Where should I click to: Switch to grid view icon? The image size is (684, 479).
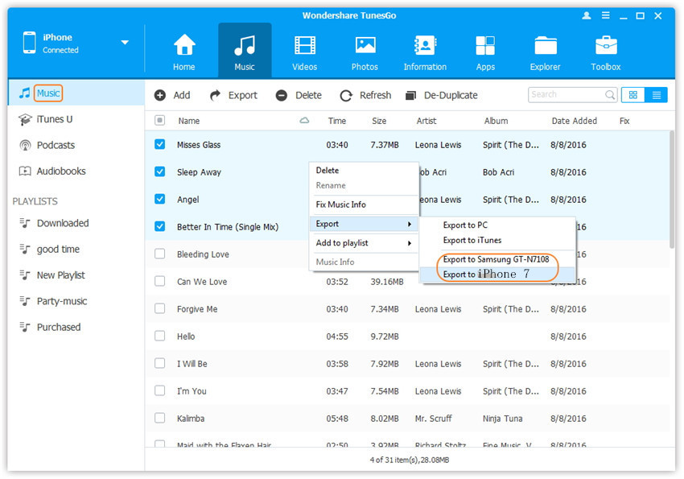(x=633, y=95)
